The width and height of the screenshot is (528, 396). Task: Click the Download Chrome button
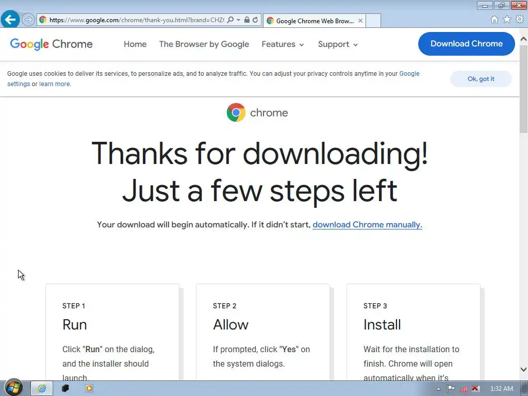(x=466, y=44)
